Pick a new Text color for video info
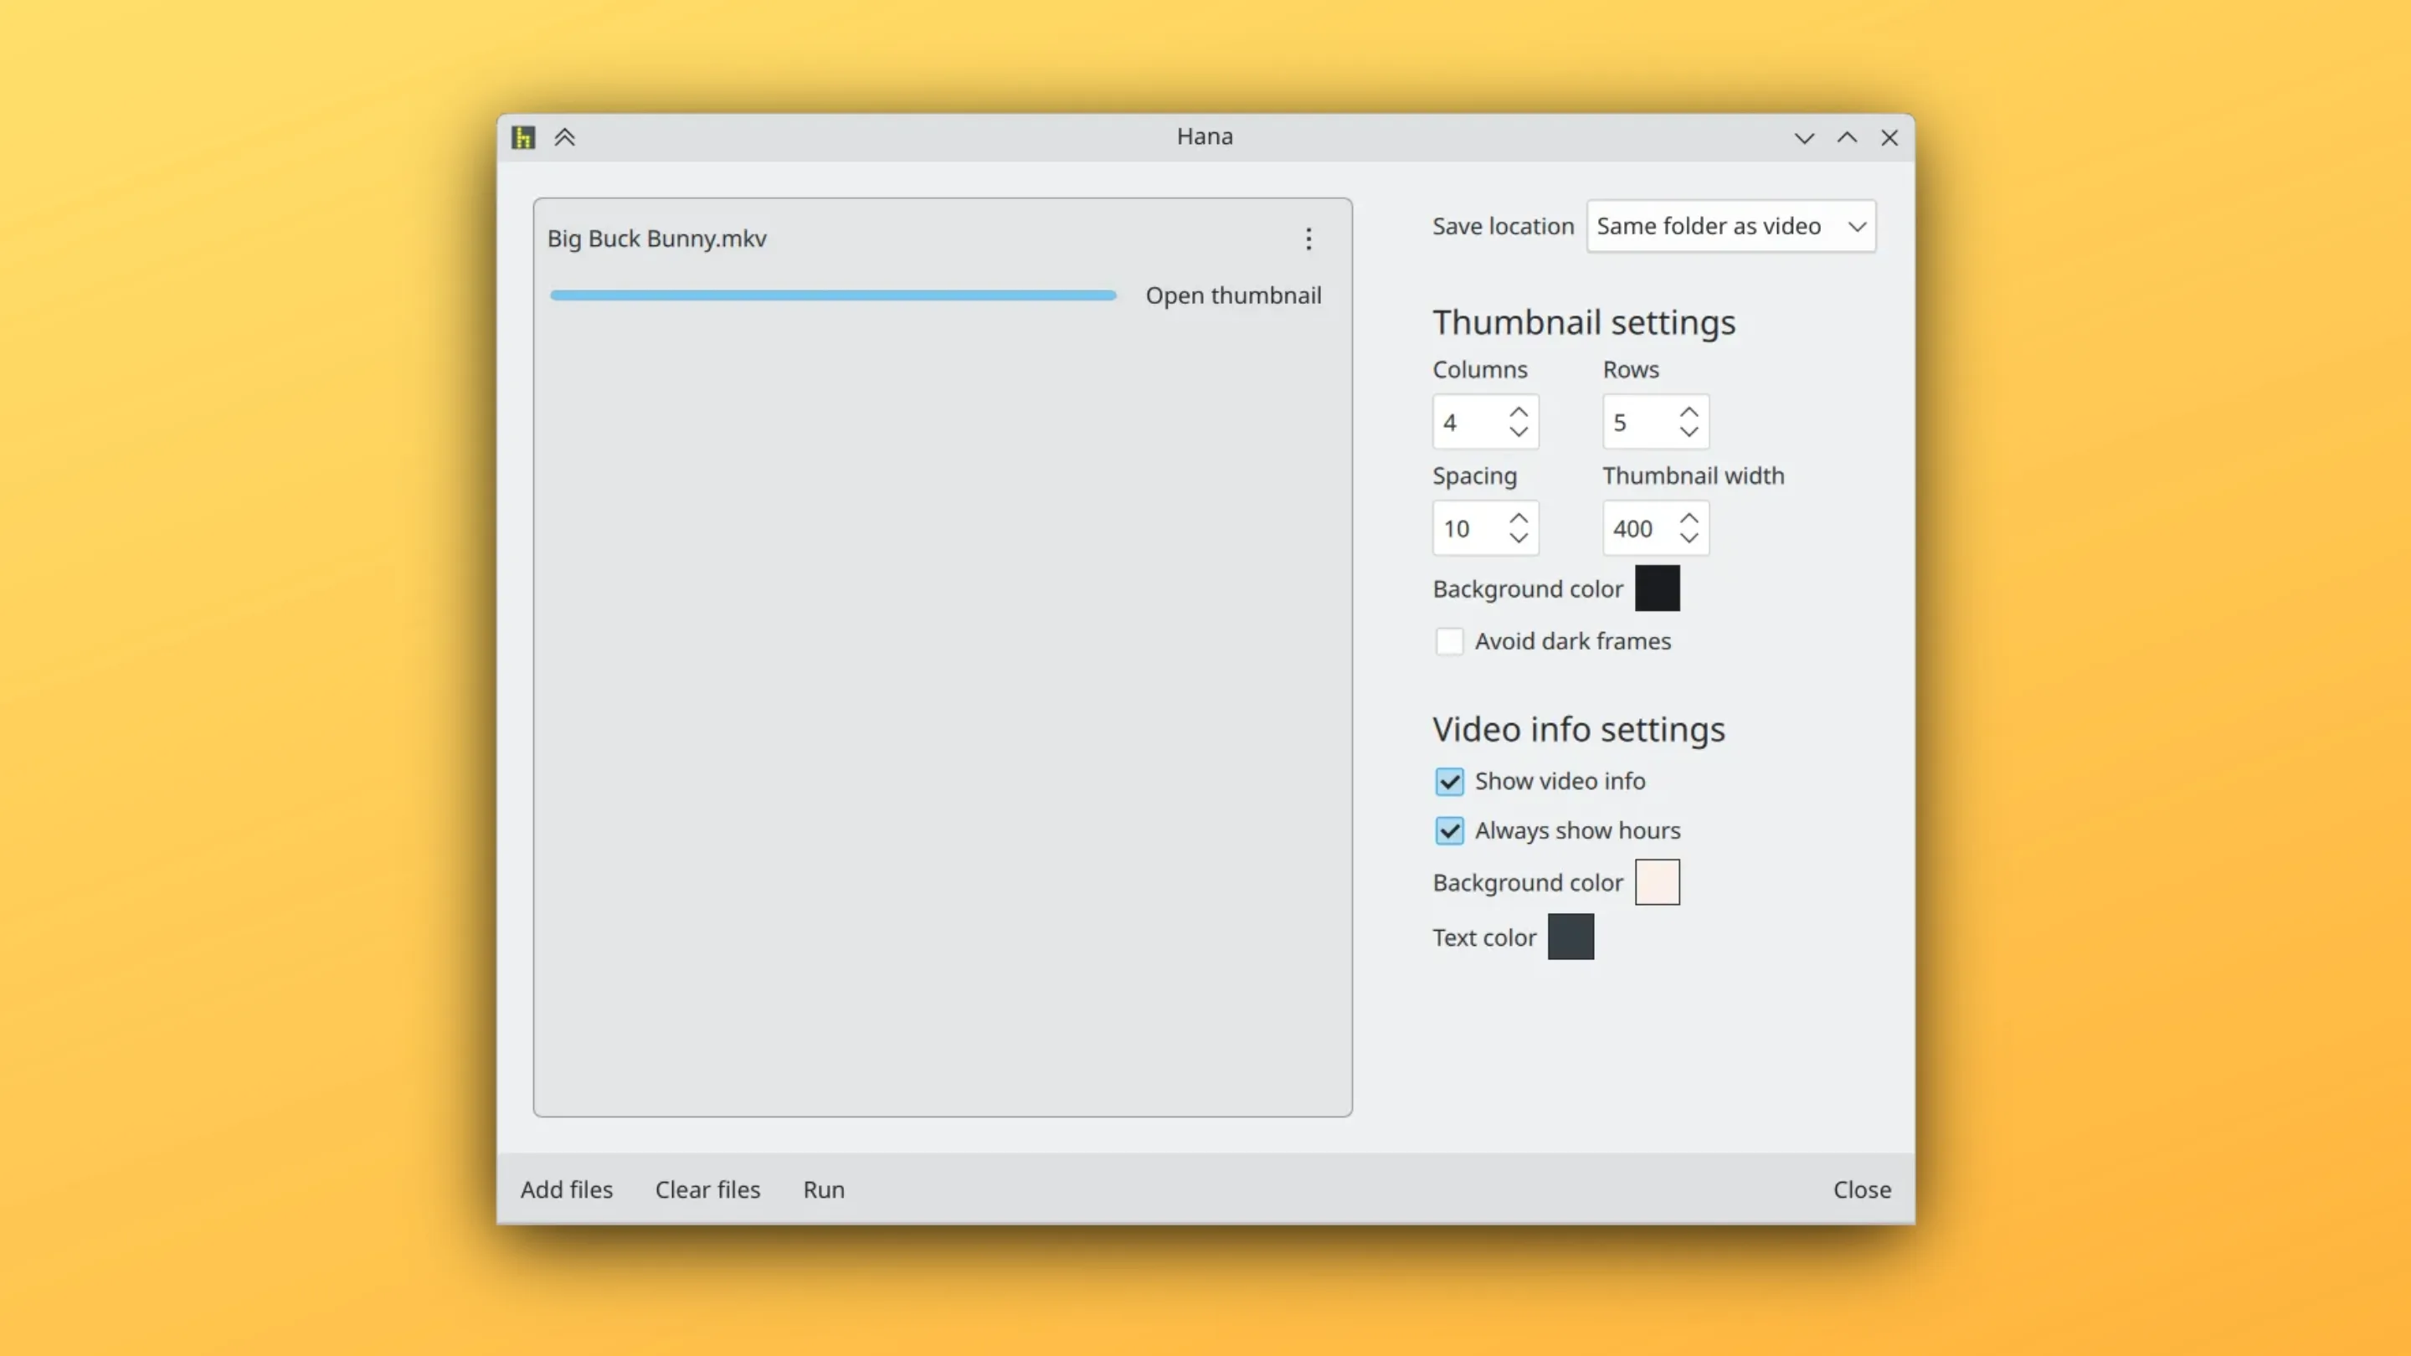This screenshot has height=1356, width=2411. pyautogui.click(x=1571, y=937)
